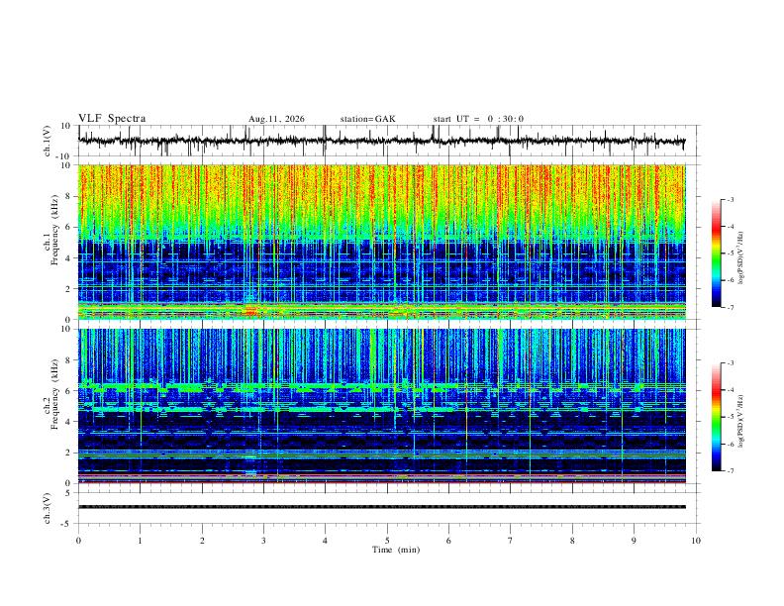This screenshot has height=606, width=784.
Task: Click the ch.2 Frequency (kHz) axis label
Action: point(51,406)
